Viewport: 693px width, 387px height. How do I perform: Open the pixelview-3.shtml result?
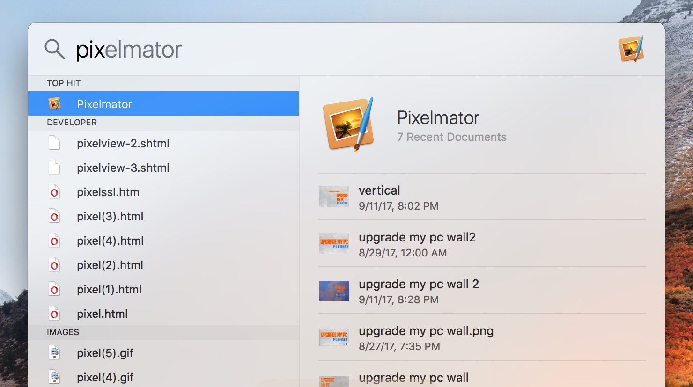123,168
